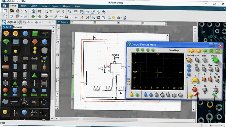Screen dimensions: 226x127
Task: Select the middle blue radio button in oscilloscope
Action: pos(189,70)
